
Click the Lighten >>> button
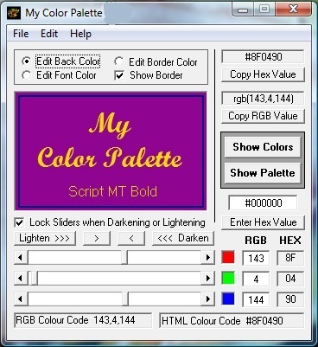point(45,238)
